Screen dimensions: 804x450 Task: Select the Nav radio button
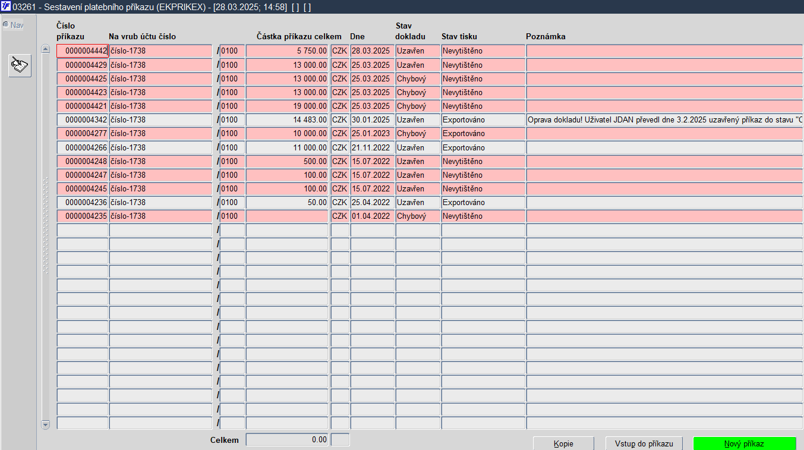(6, 25)
